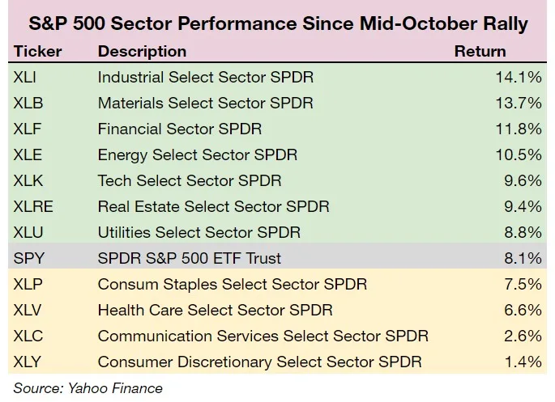Select Communication Services Select Sector SPDR
Screen dimensions: 555x402
click(x=263, y=336)
